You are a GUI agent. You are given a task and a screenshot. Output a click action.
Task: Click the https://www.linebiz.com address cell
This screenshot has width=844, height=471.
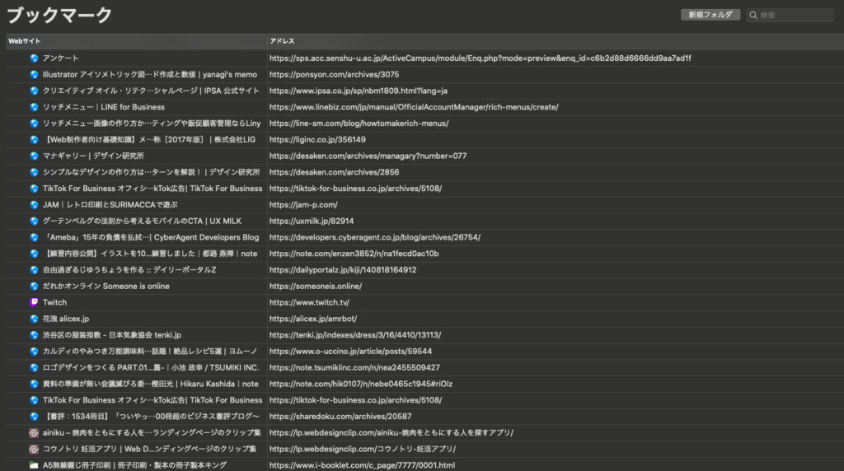tap(414, 107)
